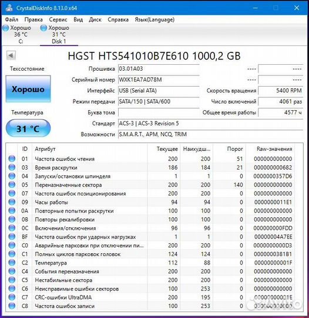This screenshot has width=309, height=318.
Task: Click raw value 00000004A7EE
Action: [x=273, y=237]
